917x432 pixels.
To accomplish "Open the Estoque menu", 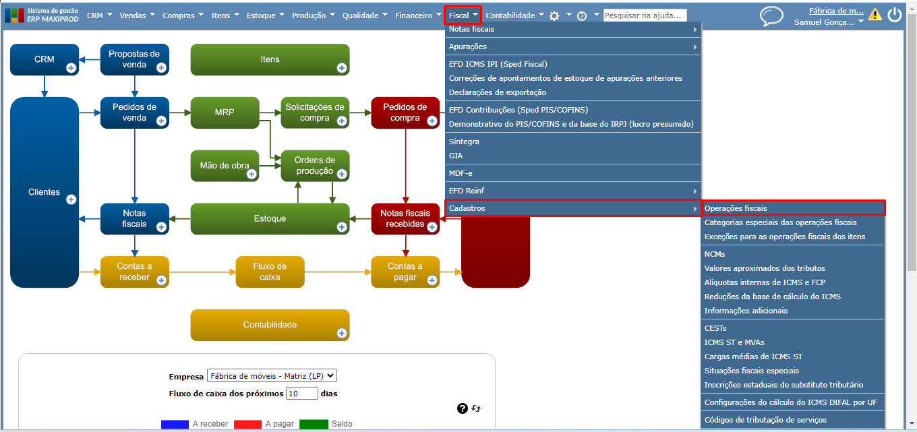I will point(265,16).
